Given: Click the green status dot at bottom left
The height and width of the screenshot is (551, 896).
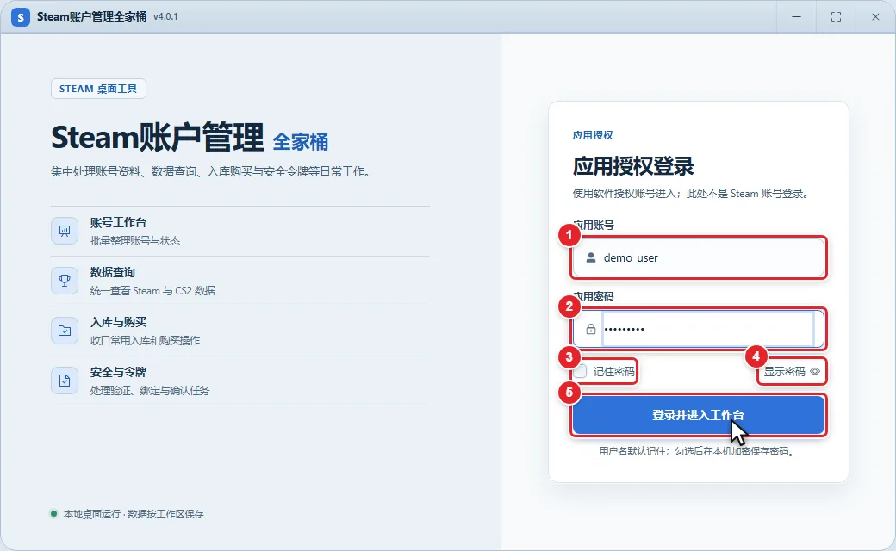Looking at the screenshot, I should tap(53, 514).
